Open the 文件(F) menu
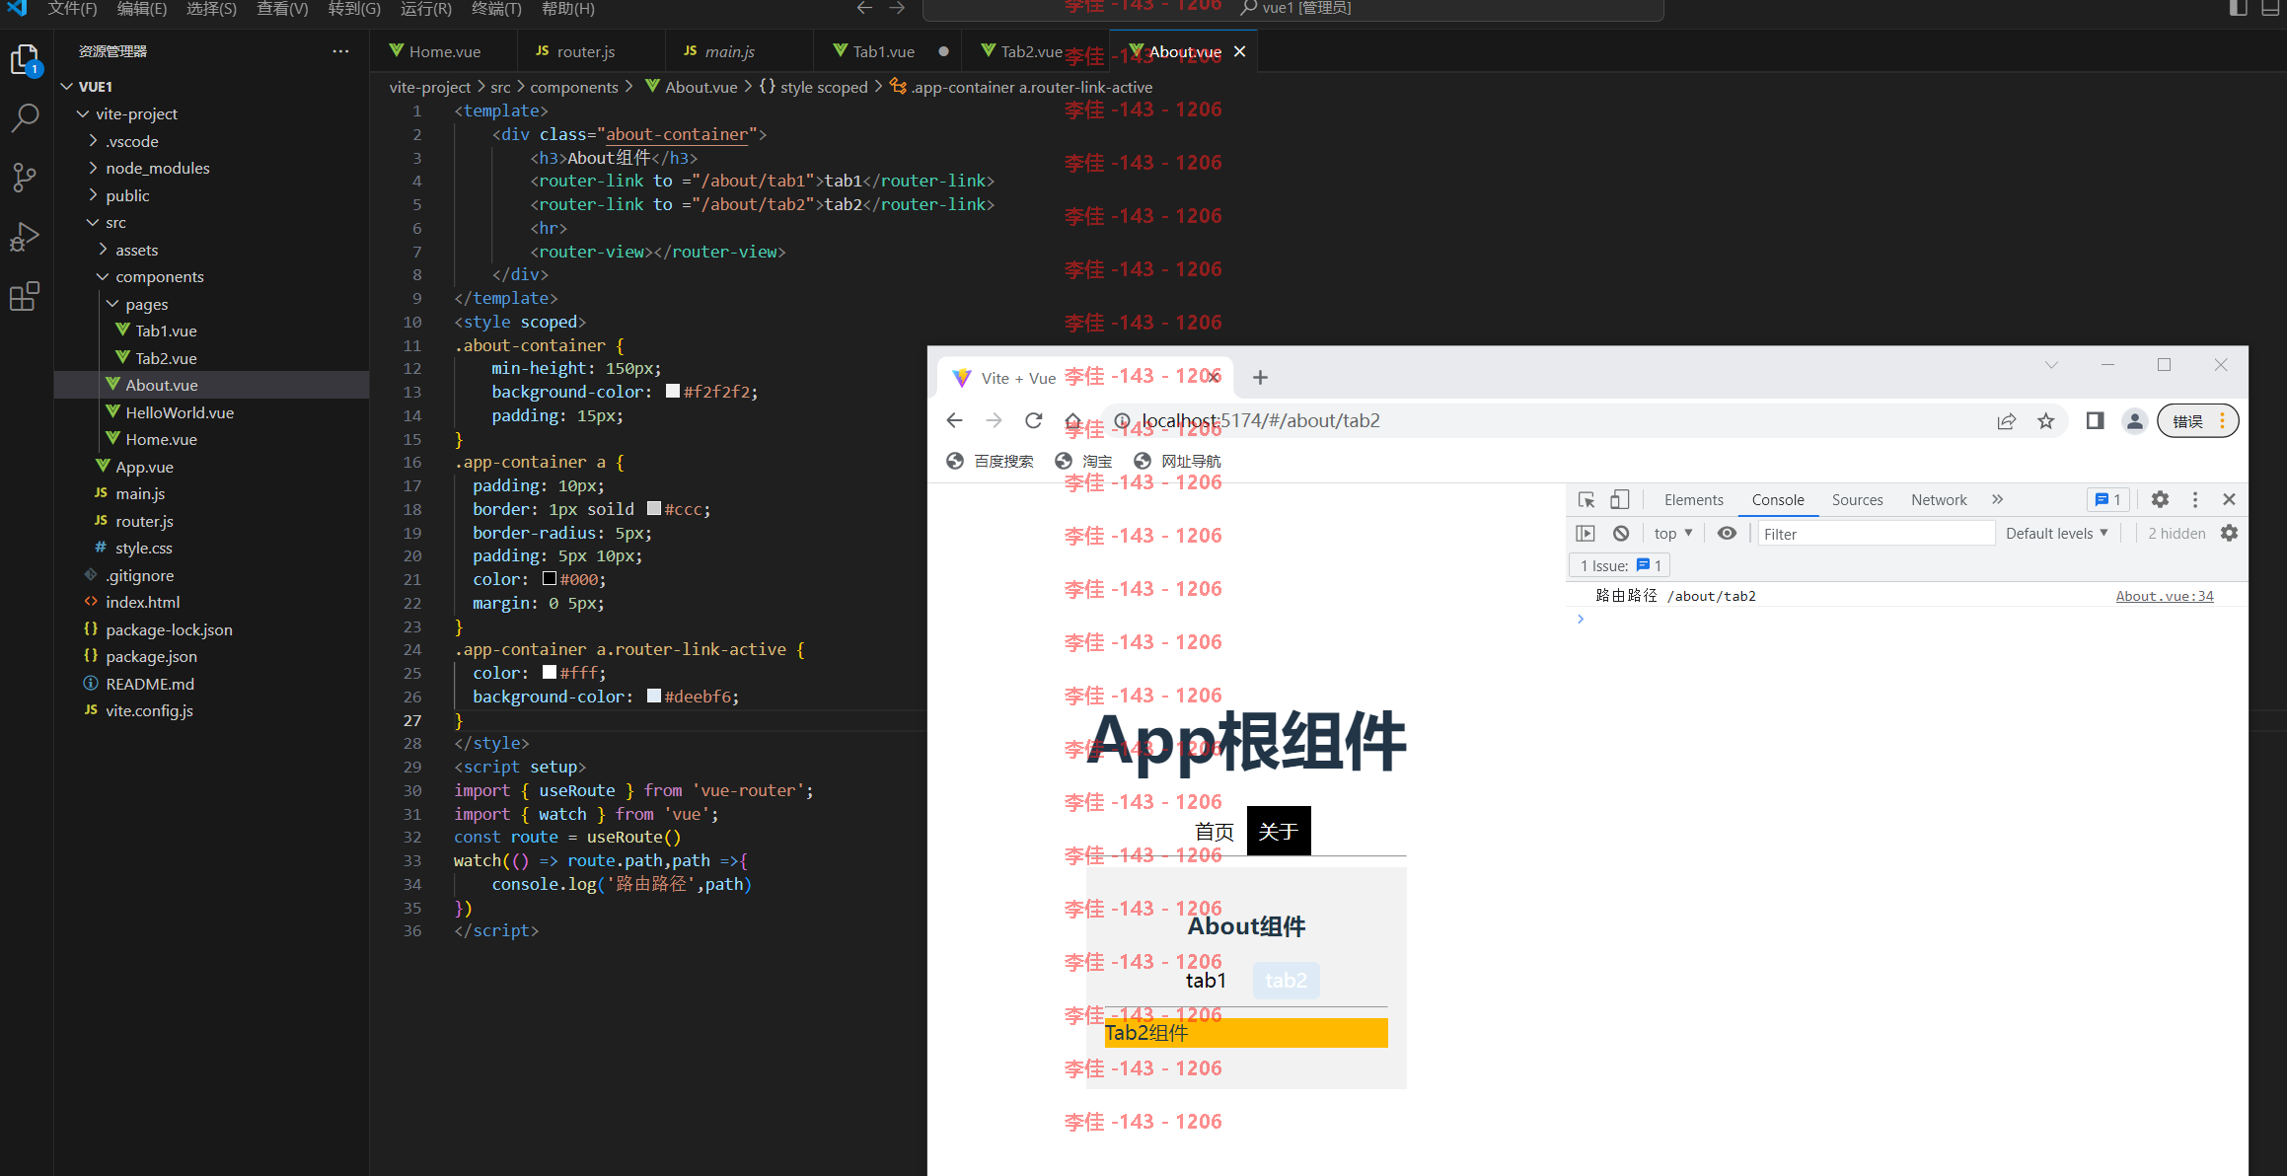The image size is (2287, 1176). pyautogui.click(x=72, y=9)
